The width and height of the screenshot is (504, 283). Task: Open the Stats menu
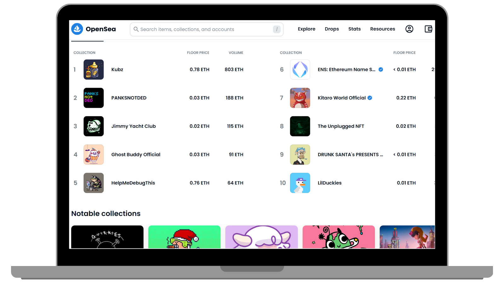click(354, 29)
